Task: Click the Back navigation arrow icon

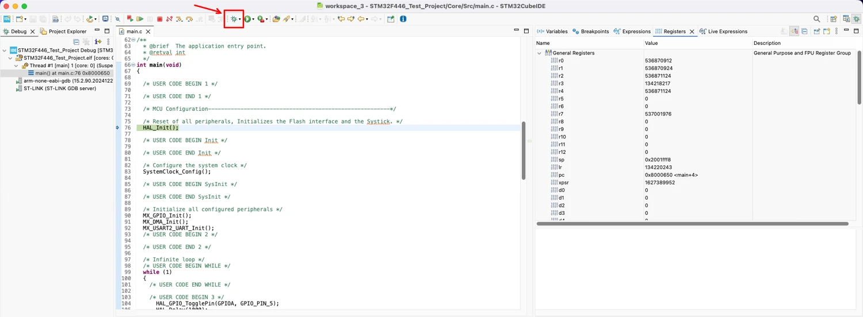Action: tap(361, 19)
